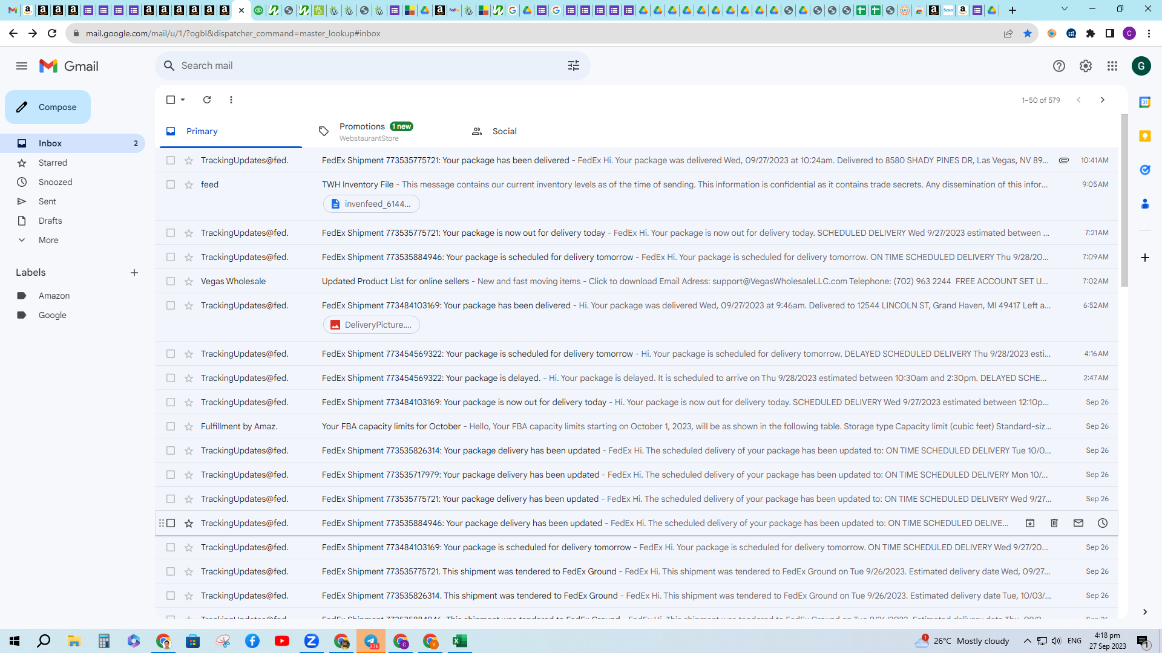
Task: Open Google Tasks side panel icon
Action: pyautogui.click(x=1145, y=170)
